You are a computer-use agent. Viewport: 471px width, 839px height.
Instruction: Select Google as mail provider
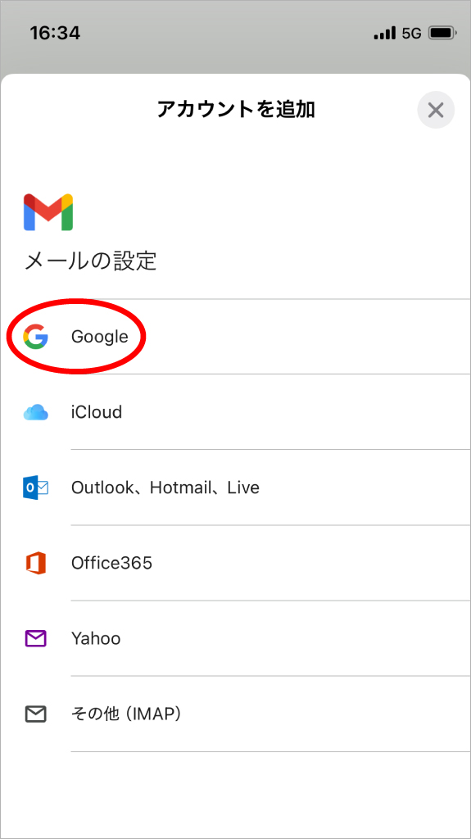click(236, 337)
